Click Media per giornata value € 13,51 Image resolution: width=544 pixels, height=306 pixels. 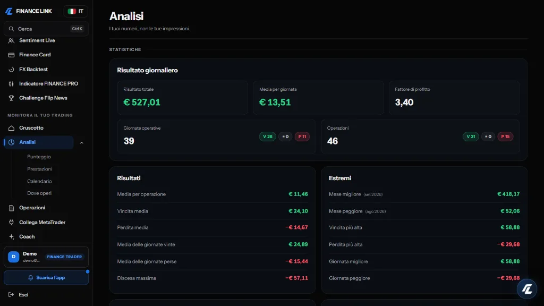coord(275,103)
